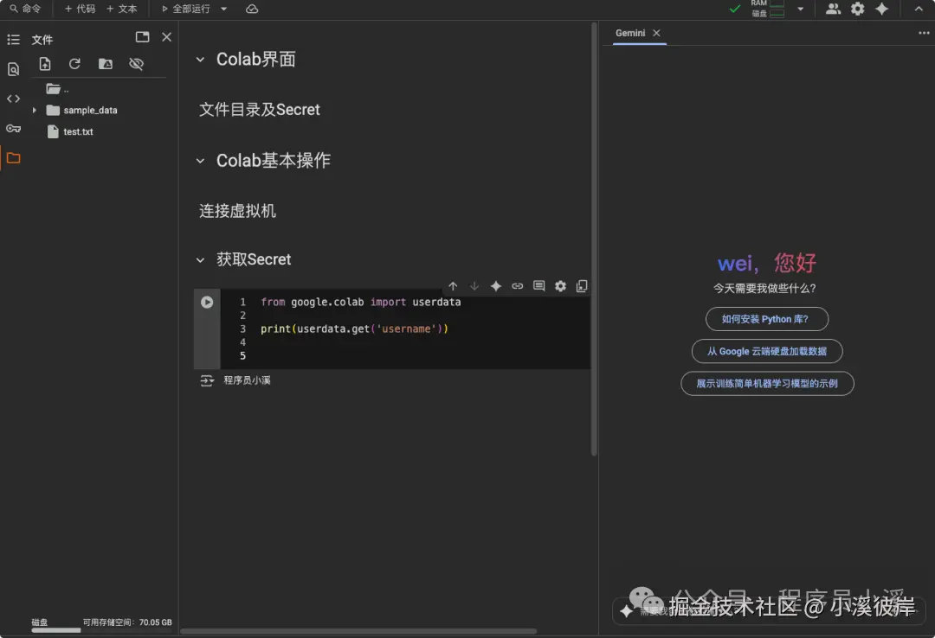The image size is (935, 638).
Task: Click the 磁盘 disk usage bar
Action: click(55, 628)
